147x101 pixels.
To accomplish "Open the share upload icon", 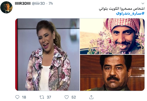I will click(91, 97).
